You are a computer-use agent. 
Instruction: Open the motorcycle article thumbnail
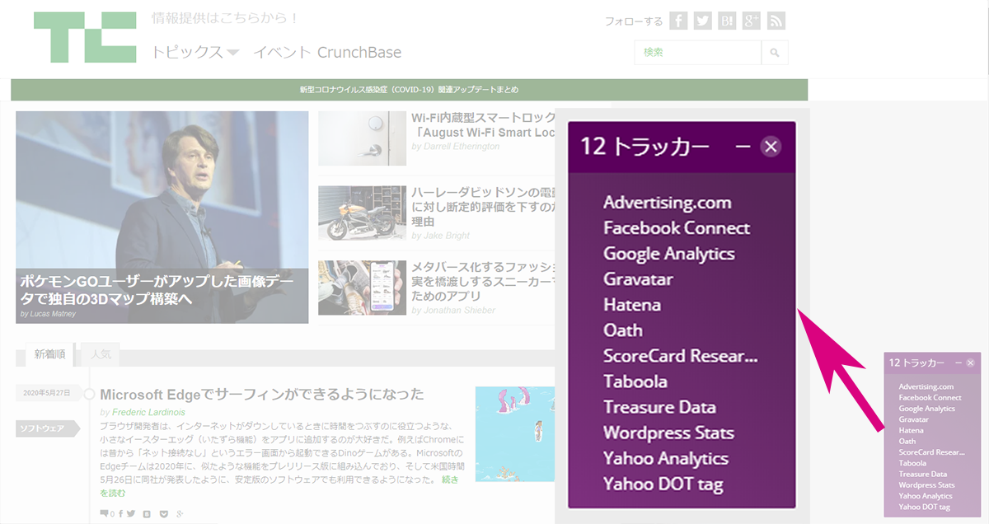[362, 213]
